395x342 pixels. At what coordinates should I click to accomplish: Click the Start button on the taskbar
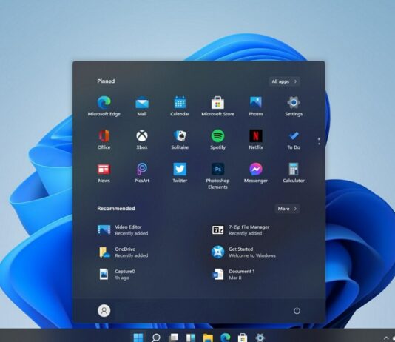138,338
